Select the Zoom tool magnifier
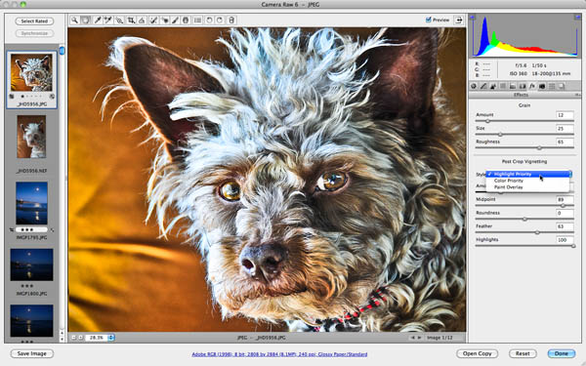586x366 pixels. (x=75, y=20)
